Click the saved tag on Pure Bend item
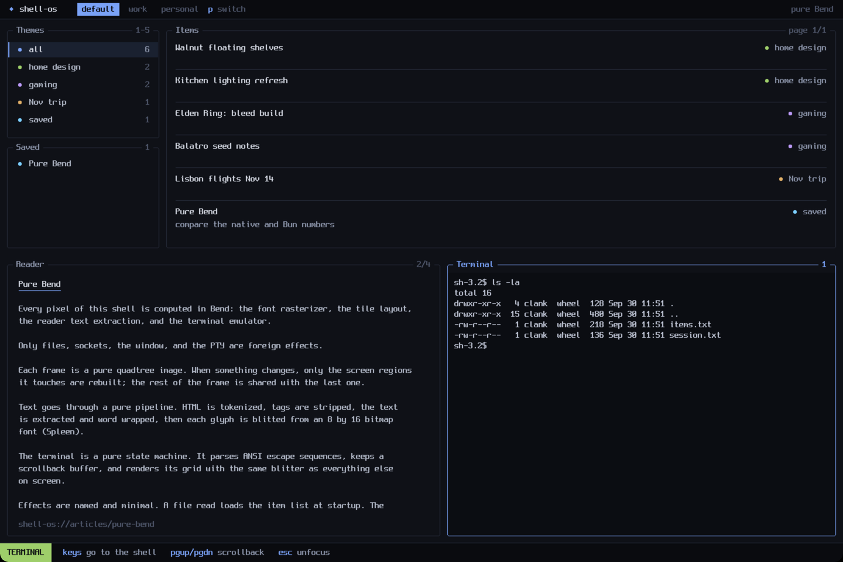The height and width of the screenshot is (562, 843). [810, 212]
